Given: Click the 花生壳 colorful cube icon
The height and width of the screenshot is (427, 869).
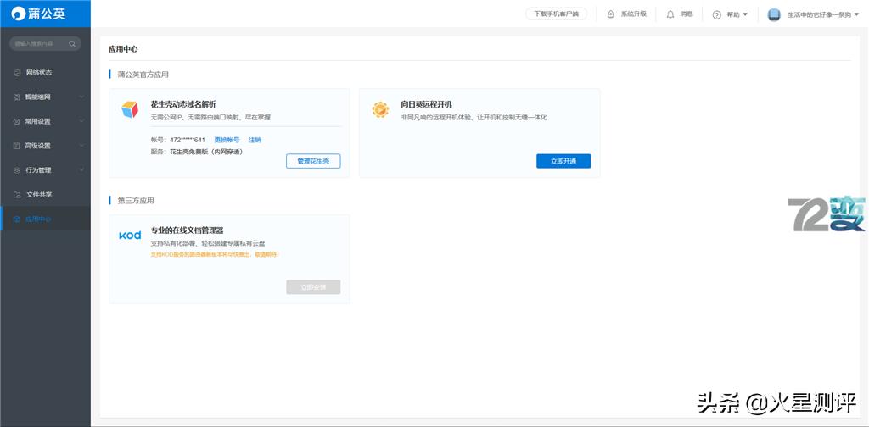Looking at the screenshot, I should point(130,109).
